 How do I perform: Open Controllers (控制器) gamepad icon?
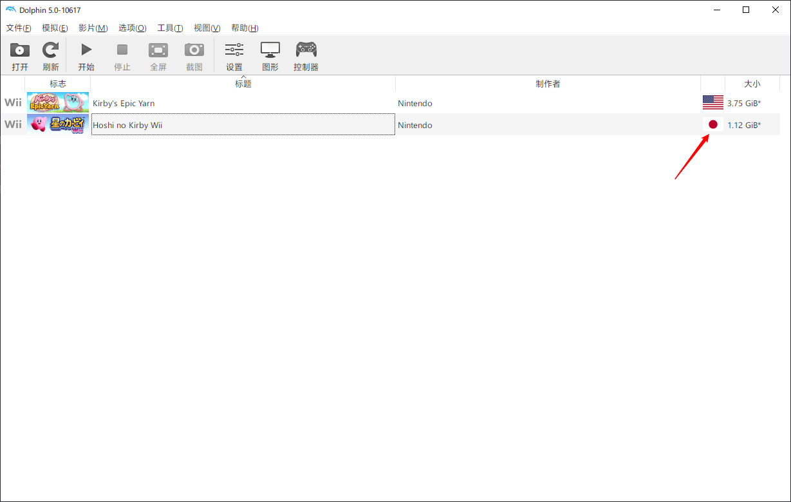(x=306, y=50)
